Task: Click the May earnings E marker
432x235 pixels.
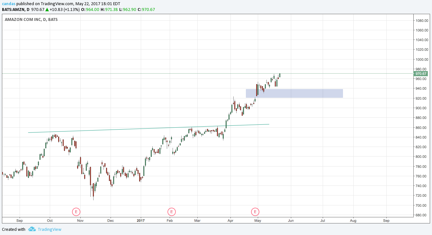Action: point(255,212)
